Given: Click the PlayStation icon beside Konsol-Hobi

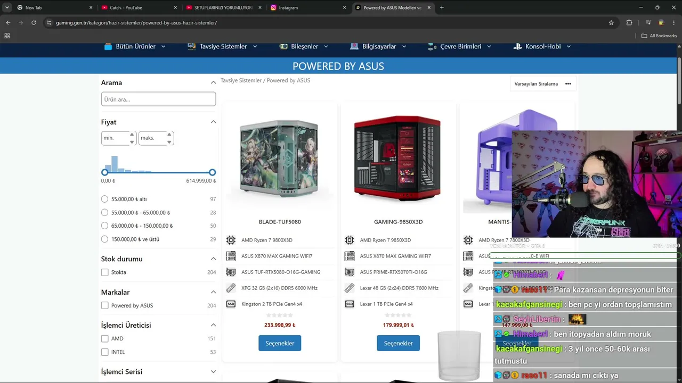Looking at the screenshot, I should tap(517, 46).
